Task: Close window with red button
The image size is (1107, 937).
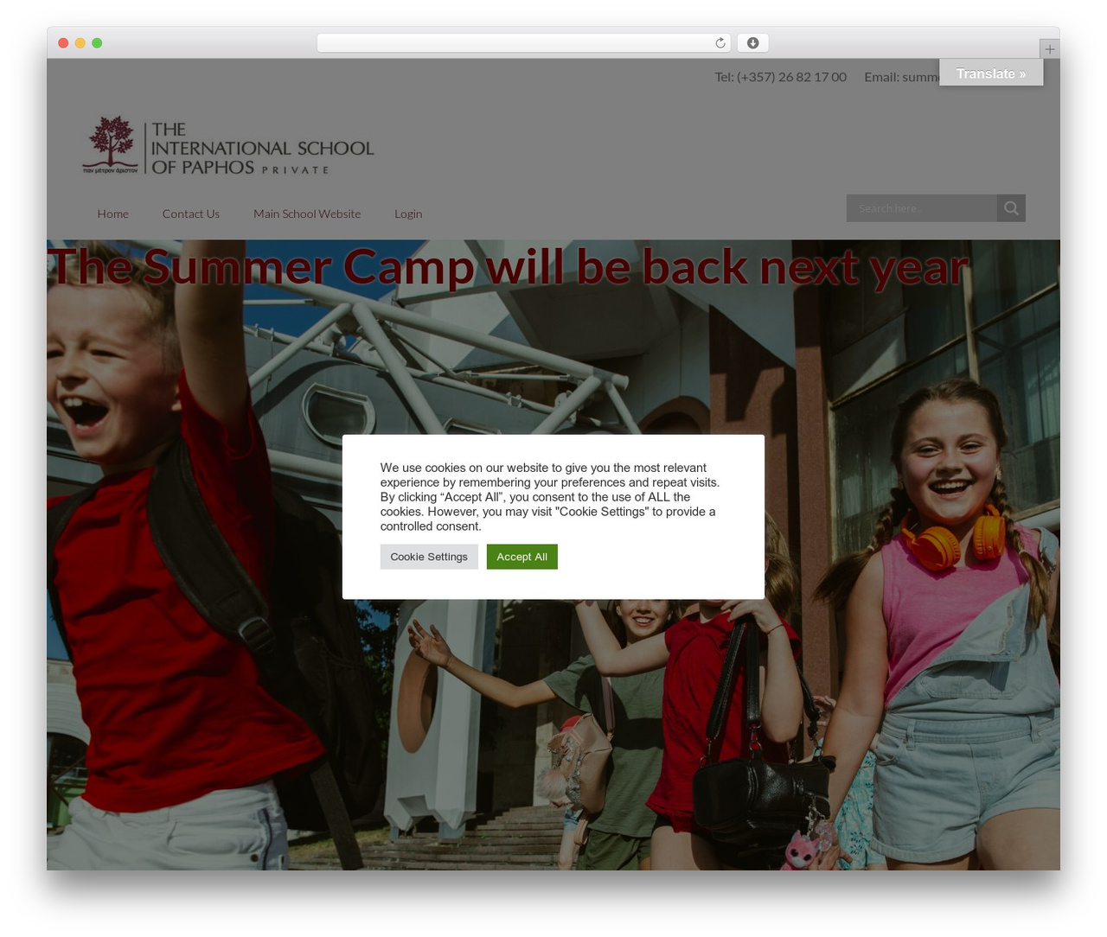Action: [63, 43]
